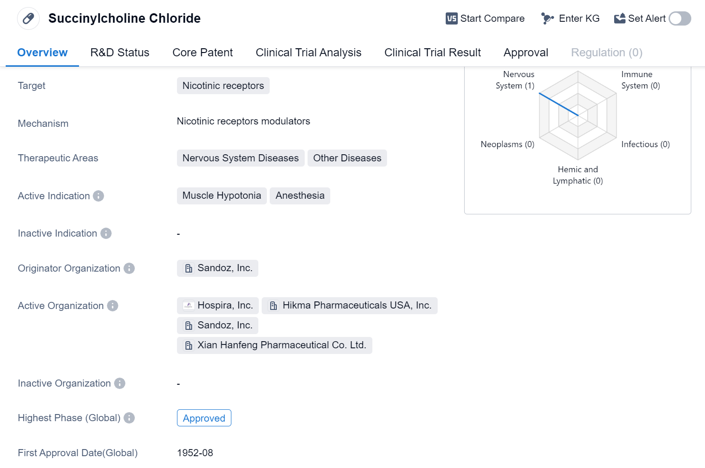
Task: Open Hikma Pharmaceuticals USA, Inc. organization
Action: tap(349, 306)
